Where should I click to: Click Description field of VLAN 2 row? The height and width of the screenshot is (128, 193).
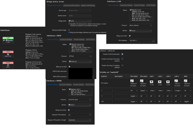(x=121, y=96)
